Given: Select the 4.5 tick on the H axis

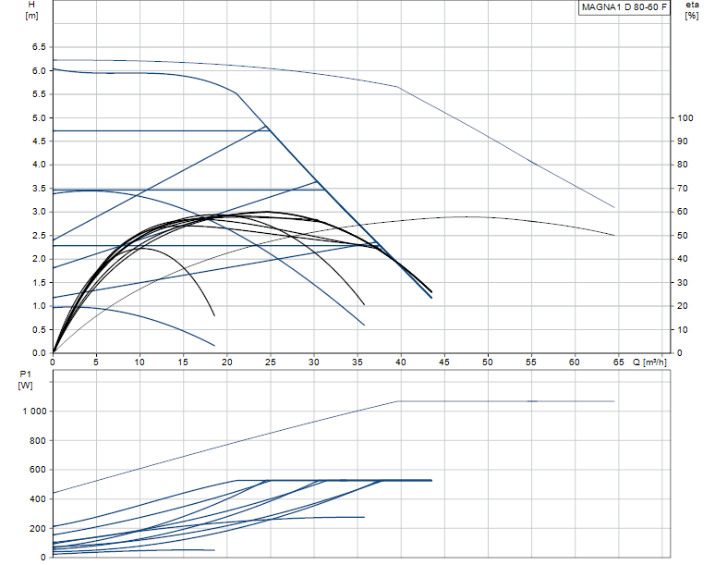Looking at the screenshot, I should 39,141.
